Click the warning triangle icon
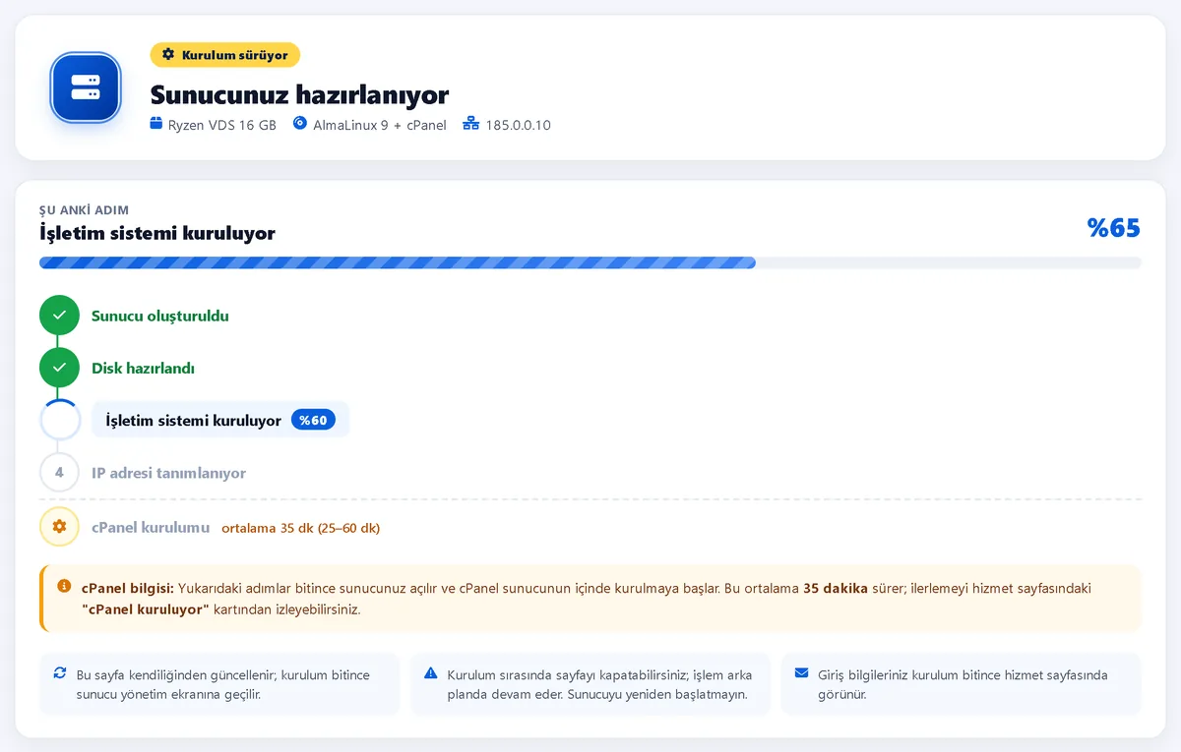Screen dimensions: 1181x752 [x=430, y=673]
